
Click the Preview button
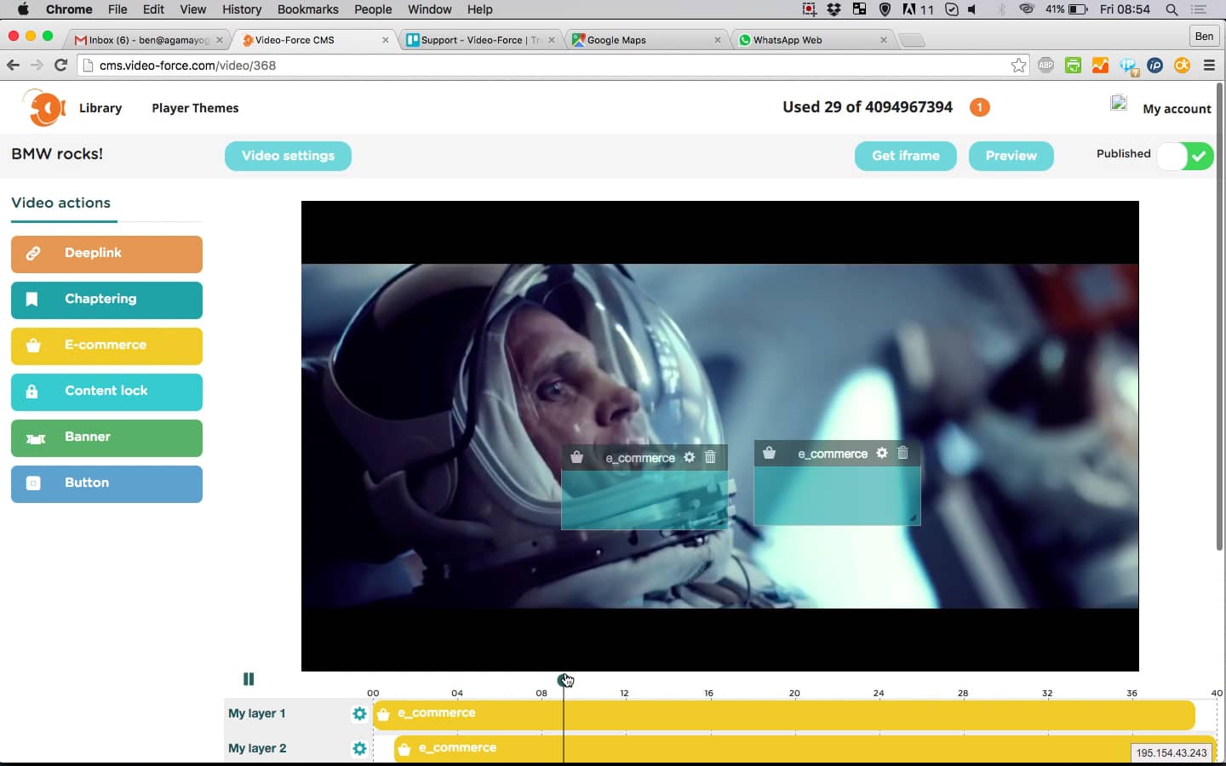[1011, 156]
